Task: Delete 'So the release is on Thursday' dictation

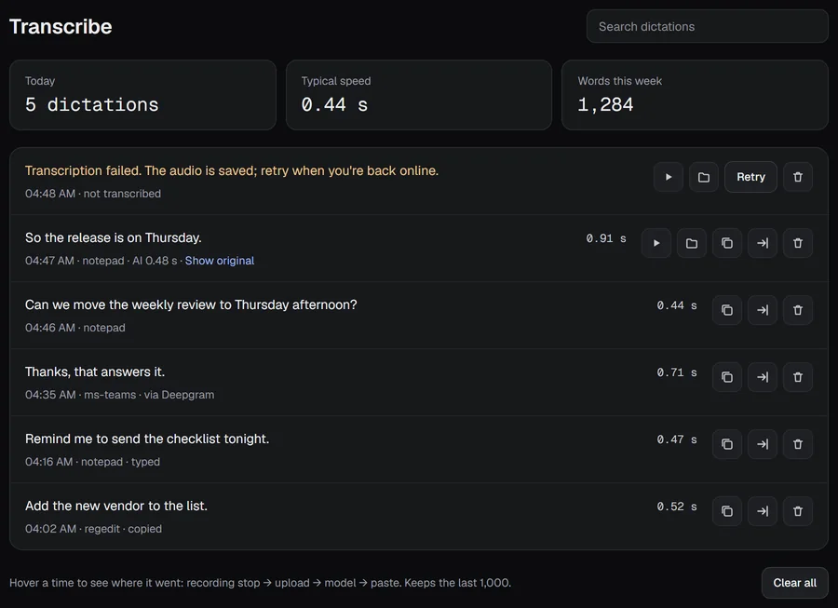Action: coord(798,243)
